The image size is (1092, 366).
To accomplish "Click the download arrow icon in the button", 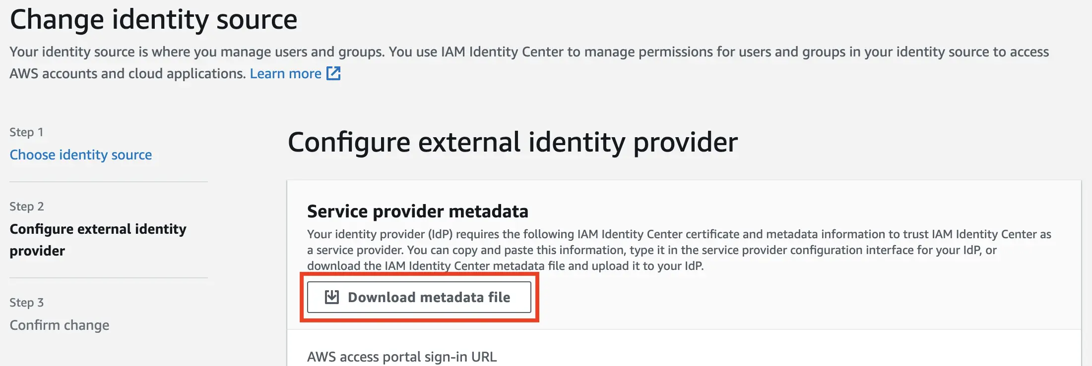I will [331, 297].
